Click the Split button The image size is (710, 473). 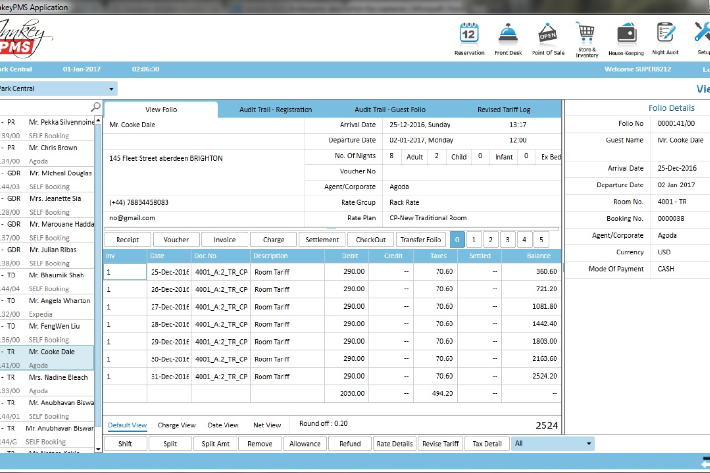(170, 444)
